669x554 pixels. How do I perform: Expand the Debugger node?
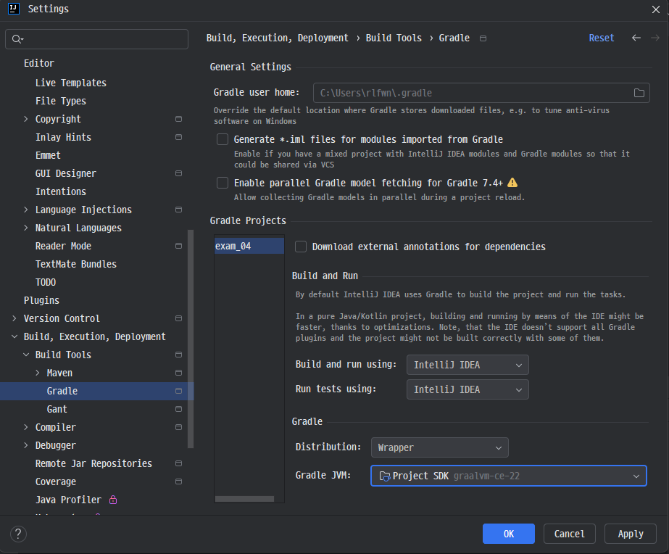pyautogui.click(x=26, y=445)
